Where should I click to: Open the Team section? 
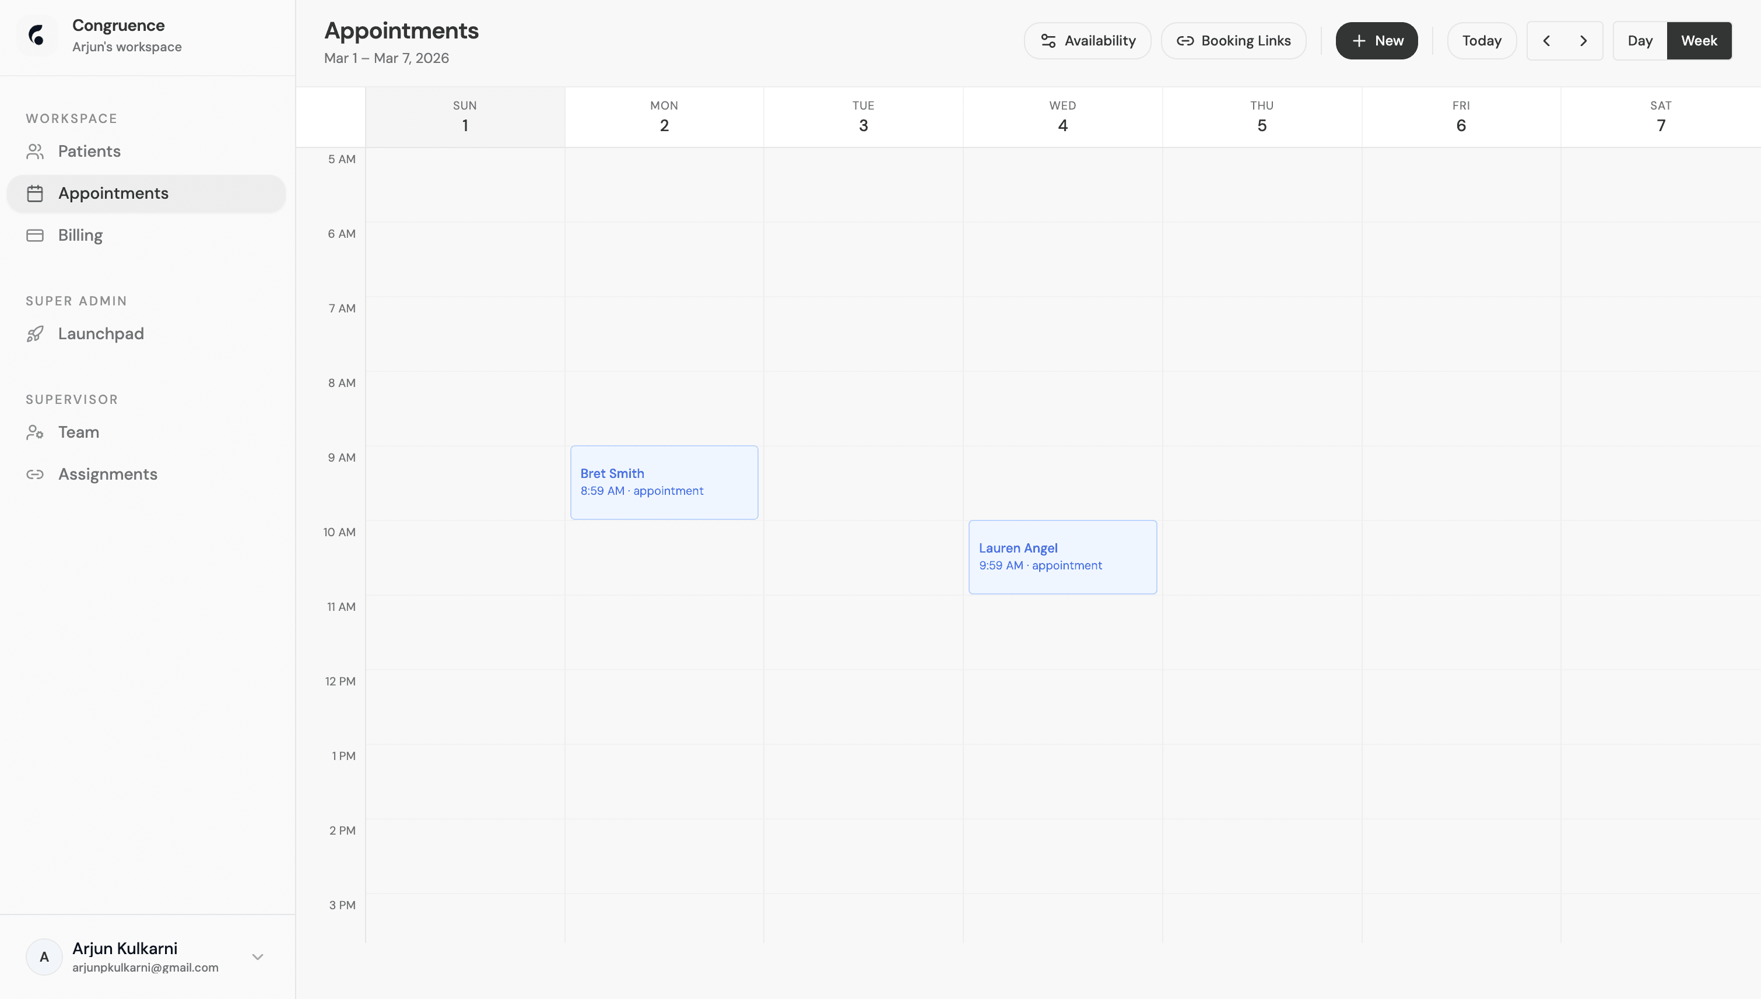tap(78, 432)
